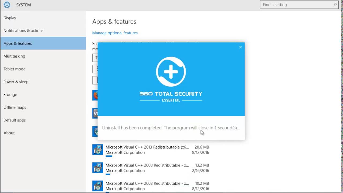Open Power & sleep settings
Image resolution: width=343 pixels, height=193 pixels.
[43, 82]
